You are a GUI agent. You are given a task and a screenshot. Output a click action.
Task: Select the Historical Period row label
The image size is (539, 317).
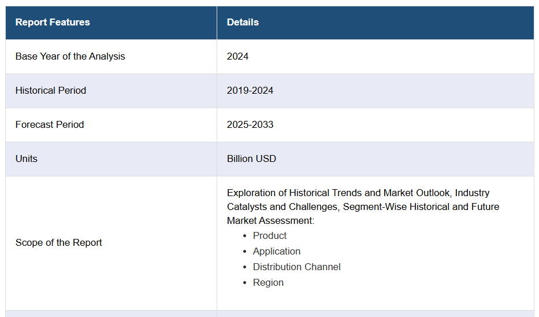51,91
